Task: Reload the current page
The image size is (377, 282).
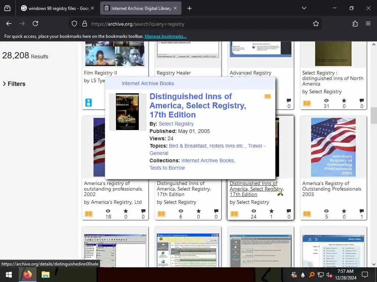Action: click(35, 23)
